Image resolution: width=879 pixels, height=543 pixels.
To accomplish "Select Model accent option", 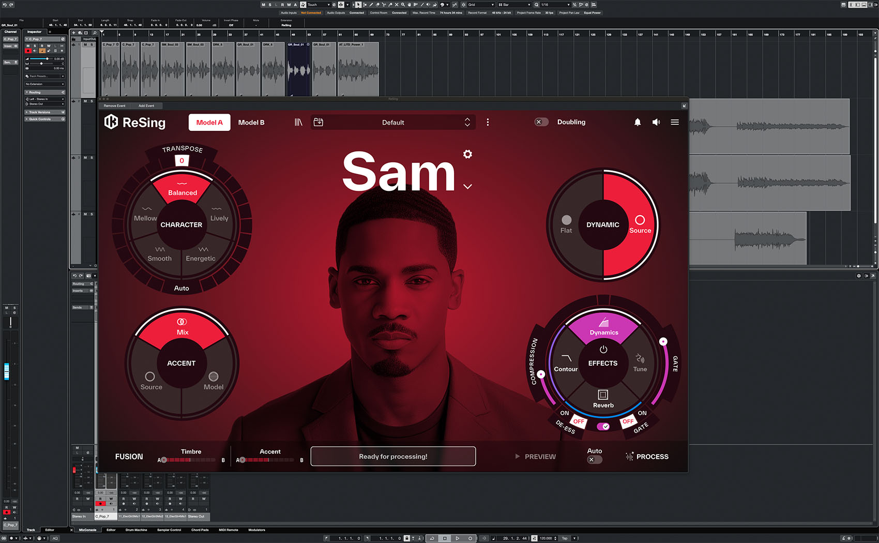I will point(214,381).
